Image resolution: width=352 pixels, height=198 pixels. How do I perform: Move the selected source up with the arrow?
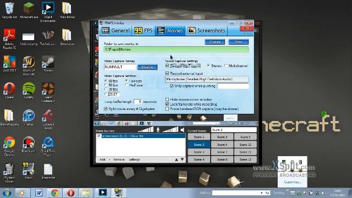(177, 159)
